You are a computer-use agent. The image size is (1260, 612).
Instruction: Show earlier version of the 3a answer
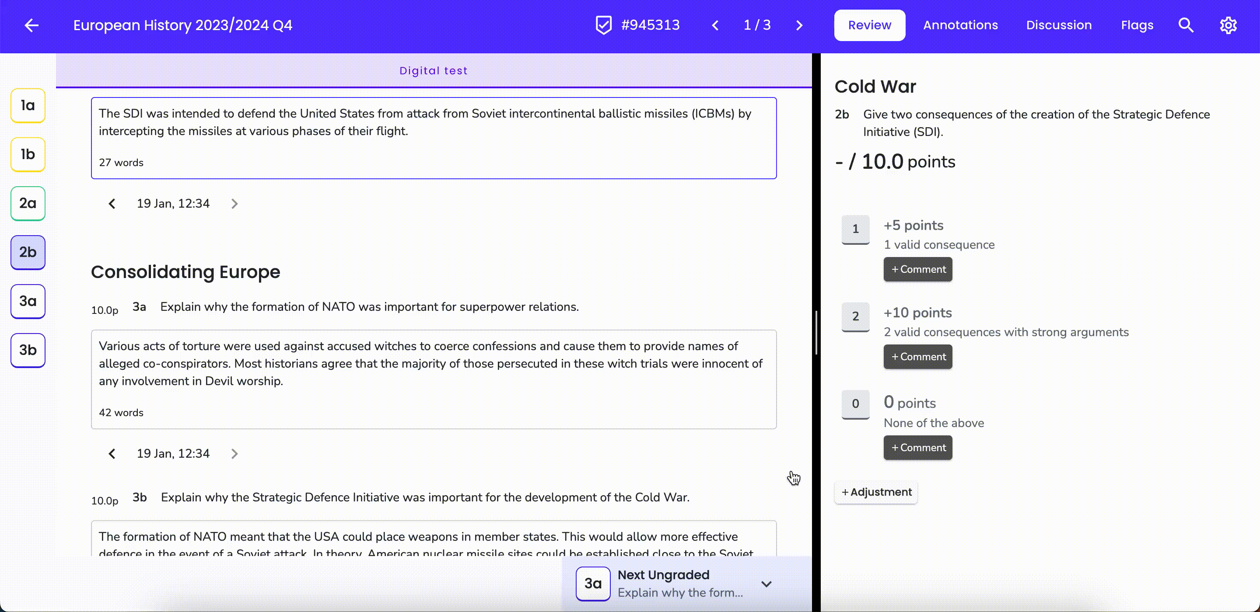pyautogui.click(x=112, y=454)
